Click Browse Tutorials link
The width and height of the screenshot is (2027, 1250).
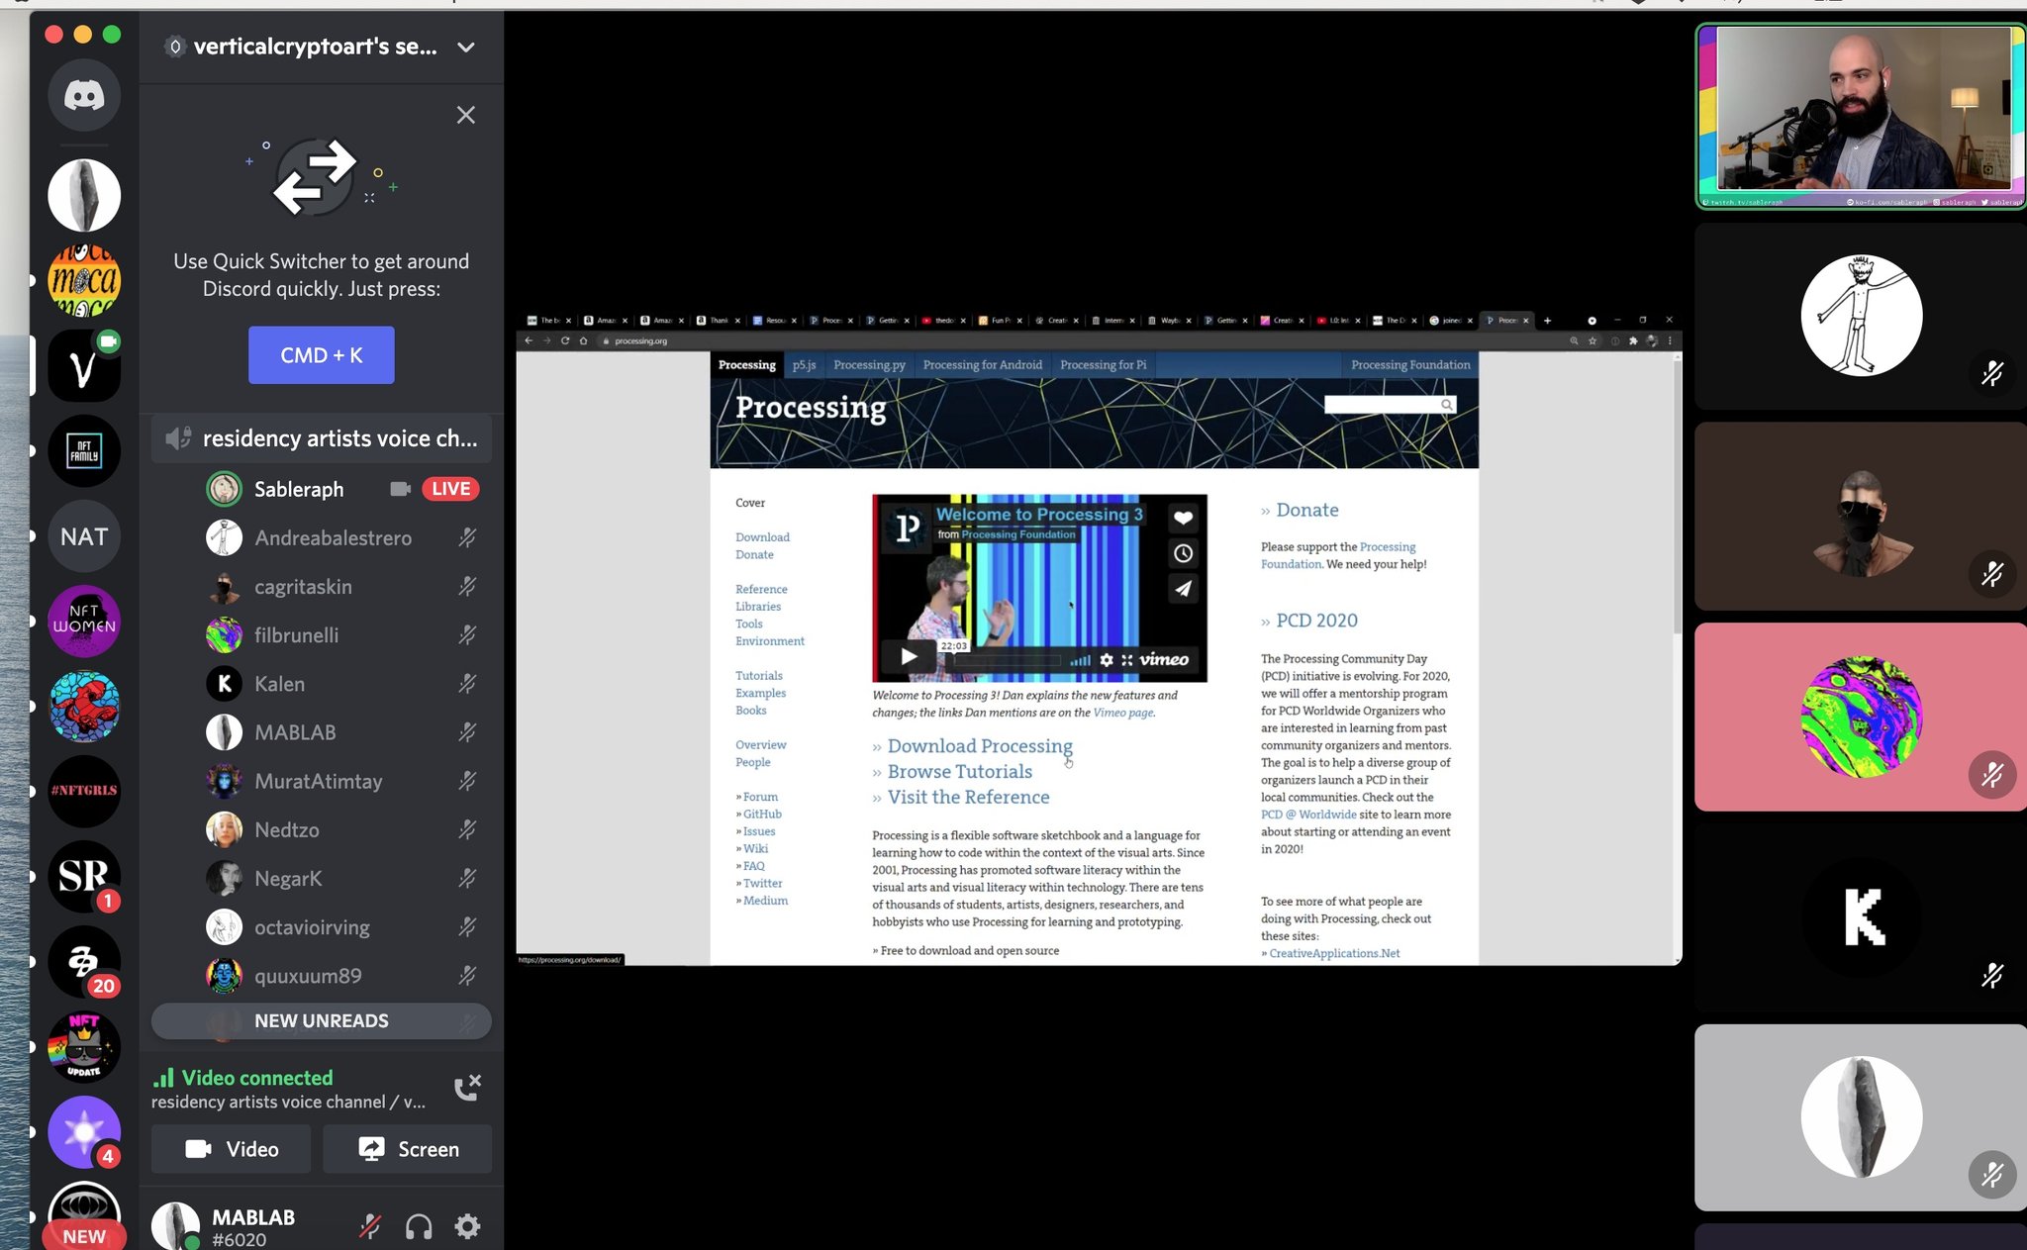click(959, 772)
